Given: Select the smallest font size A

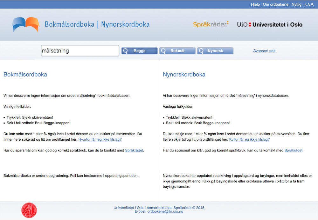Looking at the screenshot, I should (305, 5).
